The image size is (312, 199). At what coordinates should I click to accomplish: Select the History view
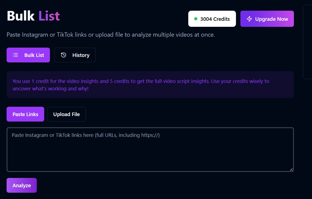click(x=75, y=55)
